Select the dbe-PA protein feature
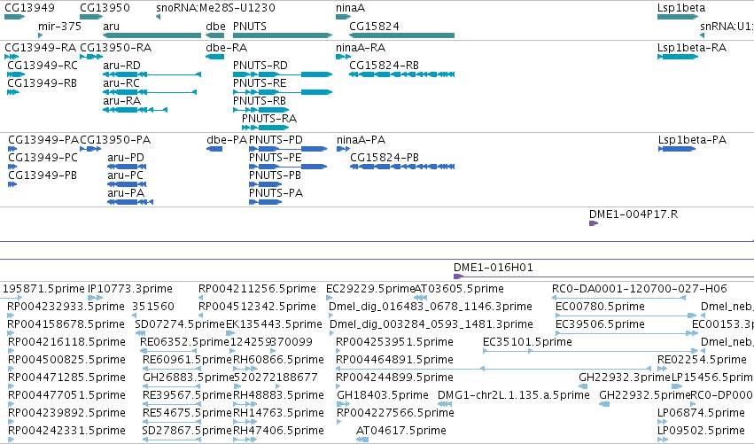Viewport: 754px width, 444px height. point(214,149)
